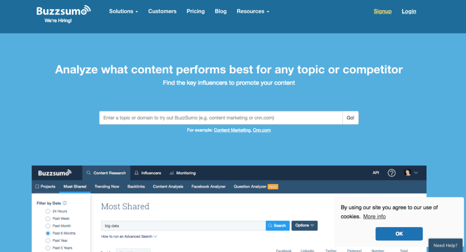Click the help question mark icon
Viewport: 466px width, 252px height.
tap(391, 173)
